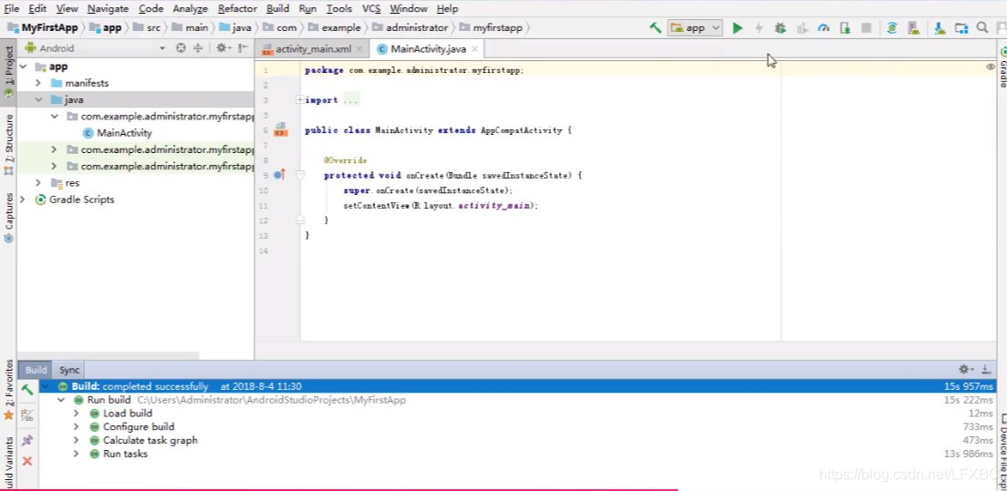Open the Analyze menu

click(x=190, y=9)
